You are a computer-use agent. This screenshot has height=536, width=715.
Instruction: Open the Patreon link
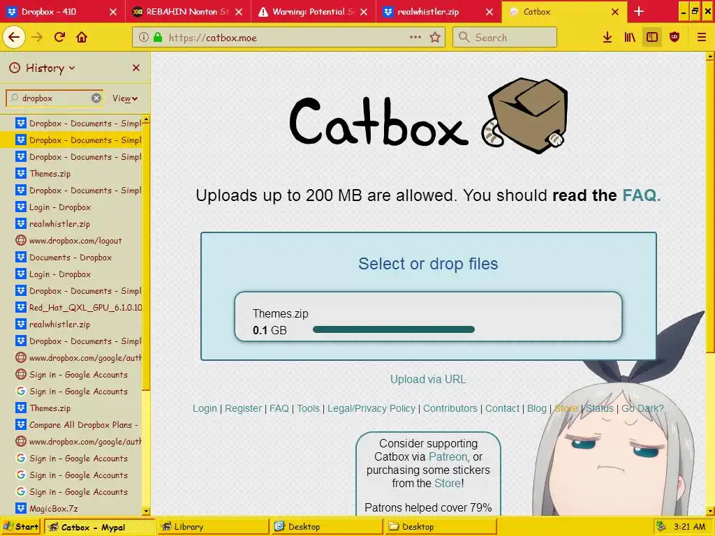click(x=448, y=456)
